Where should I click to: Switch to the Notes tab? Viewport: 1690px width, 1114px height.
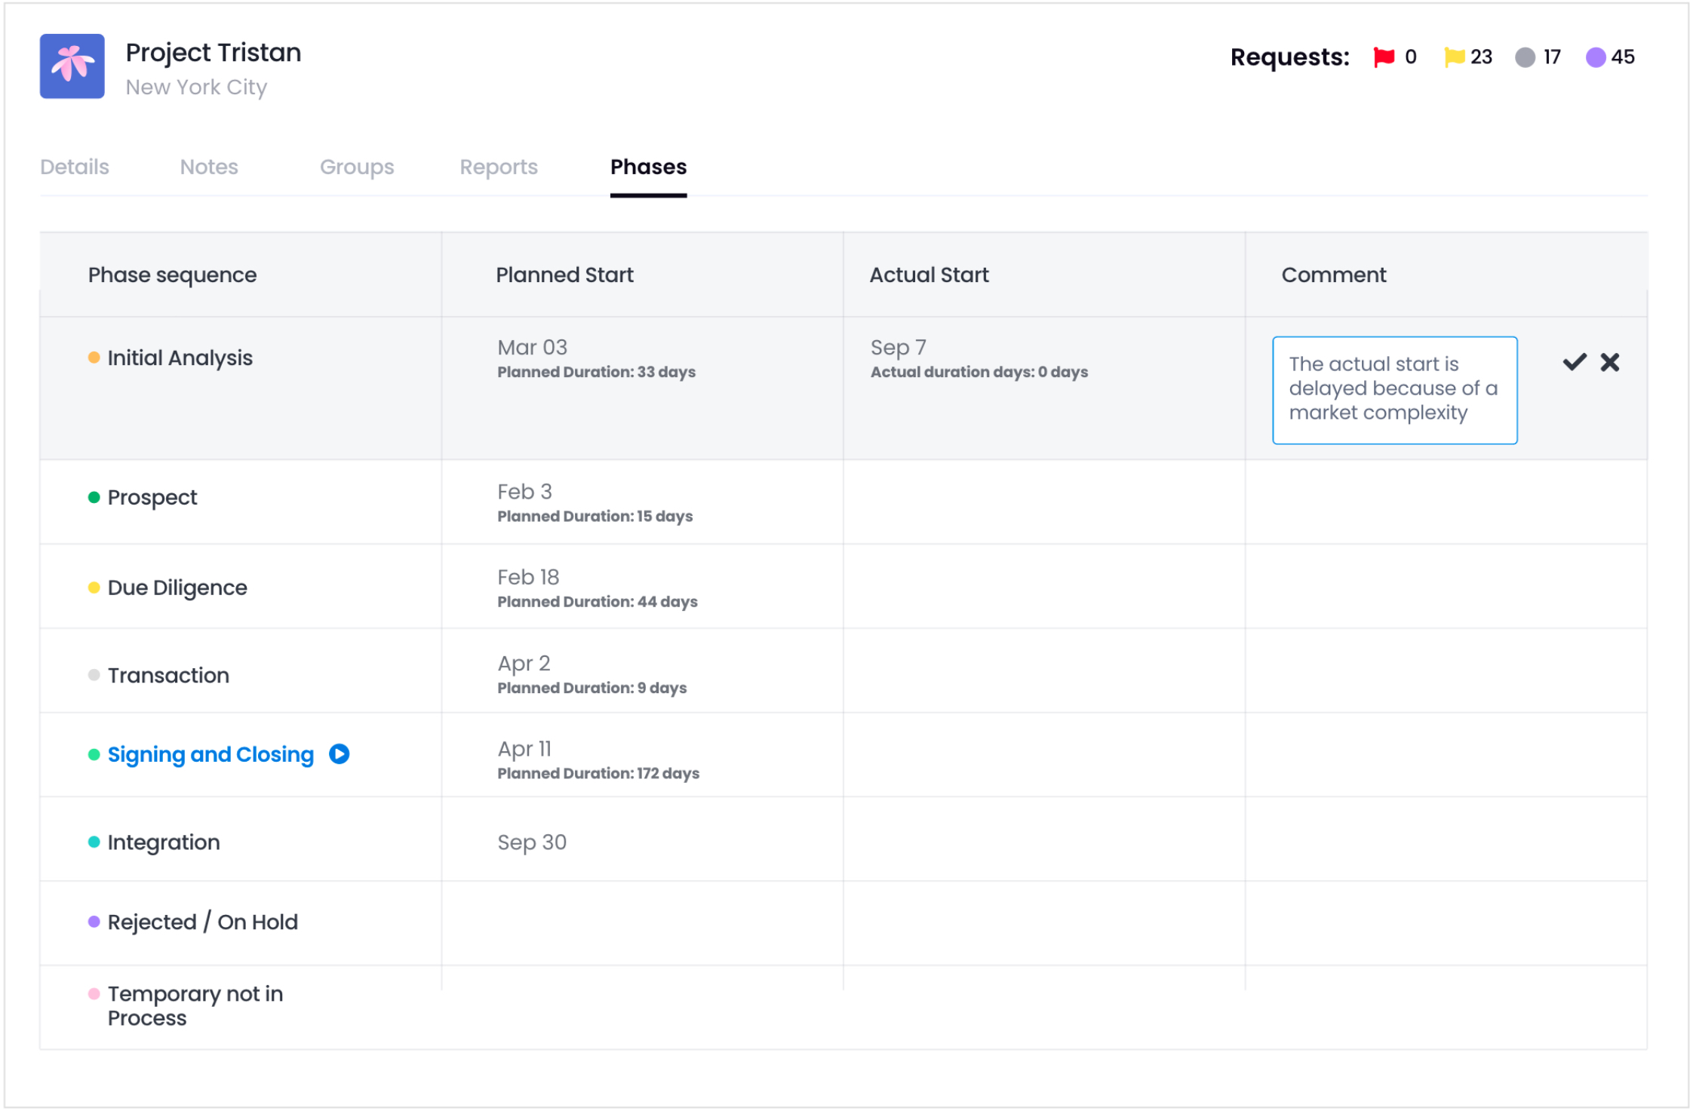208,167
